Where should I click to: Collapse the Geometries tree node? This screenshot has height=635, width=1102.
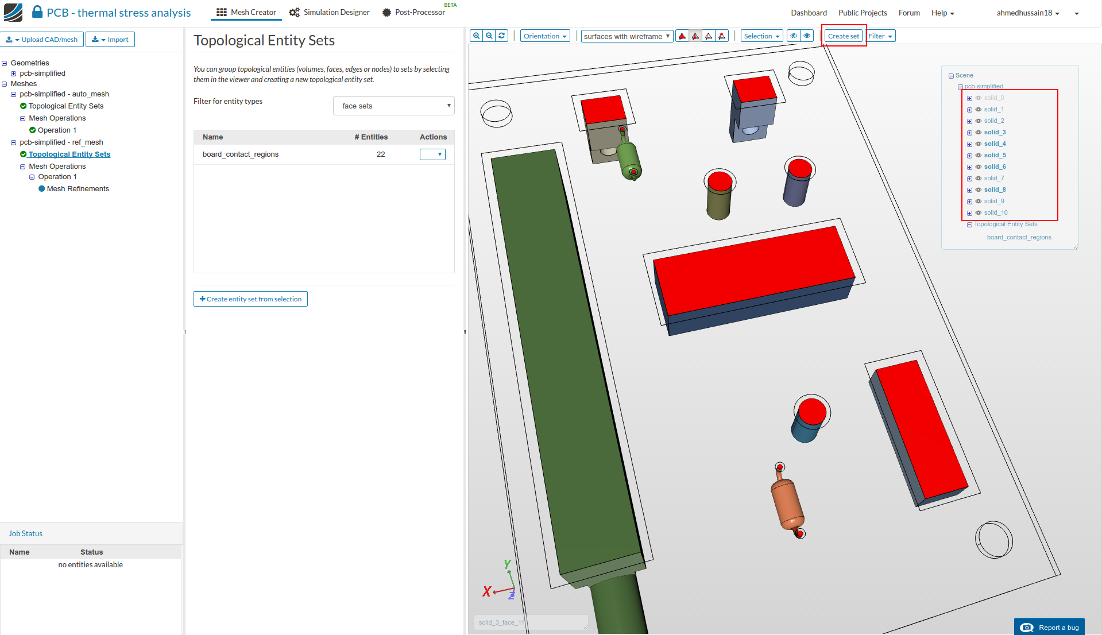[5, 63]
